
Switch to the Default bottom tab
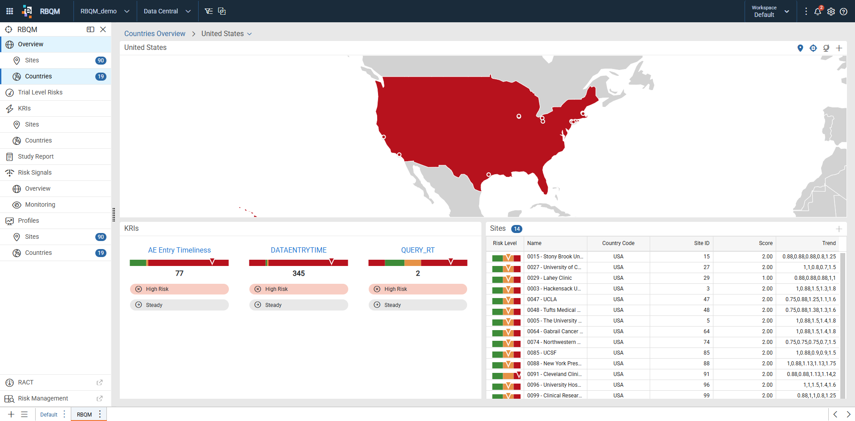coord(49,415)
